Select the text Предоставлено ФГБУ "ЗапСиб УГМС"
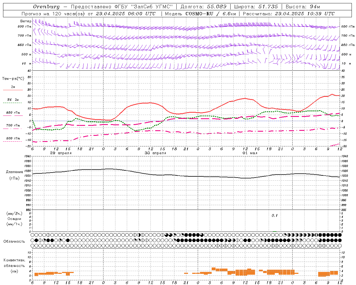The width and height of the screenshot is (356, 285). (x=122, y=7)
